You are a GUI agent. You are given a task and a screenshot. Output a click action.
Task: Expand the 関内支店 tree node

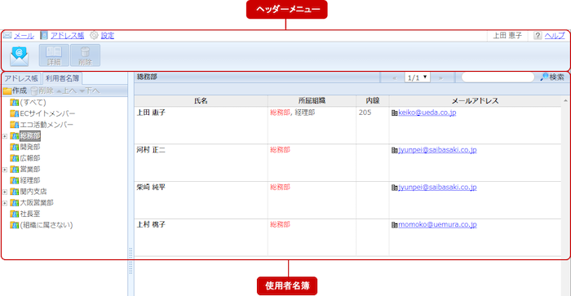pos(5,192)
